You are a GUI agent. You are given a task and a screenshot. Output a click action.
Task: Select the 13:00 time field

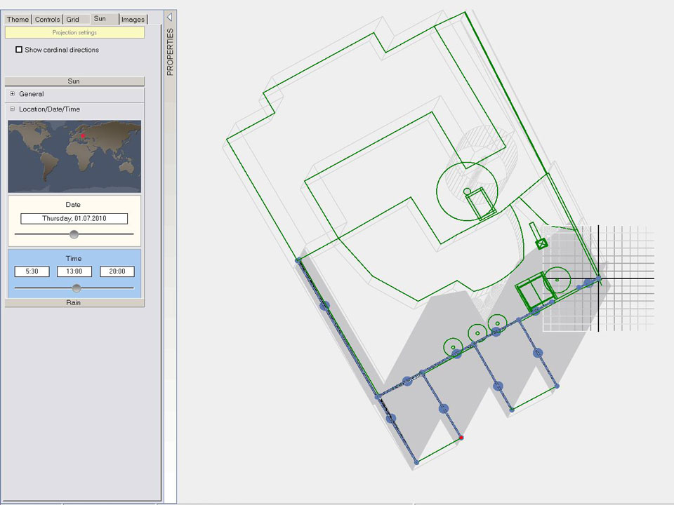[74, 271]
